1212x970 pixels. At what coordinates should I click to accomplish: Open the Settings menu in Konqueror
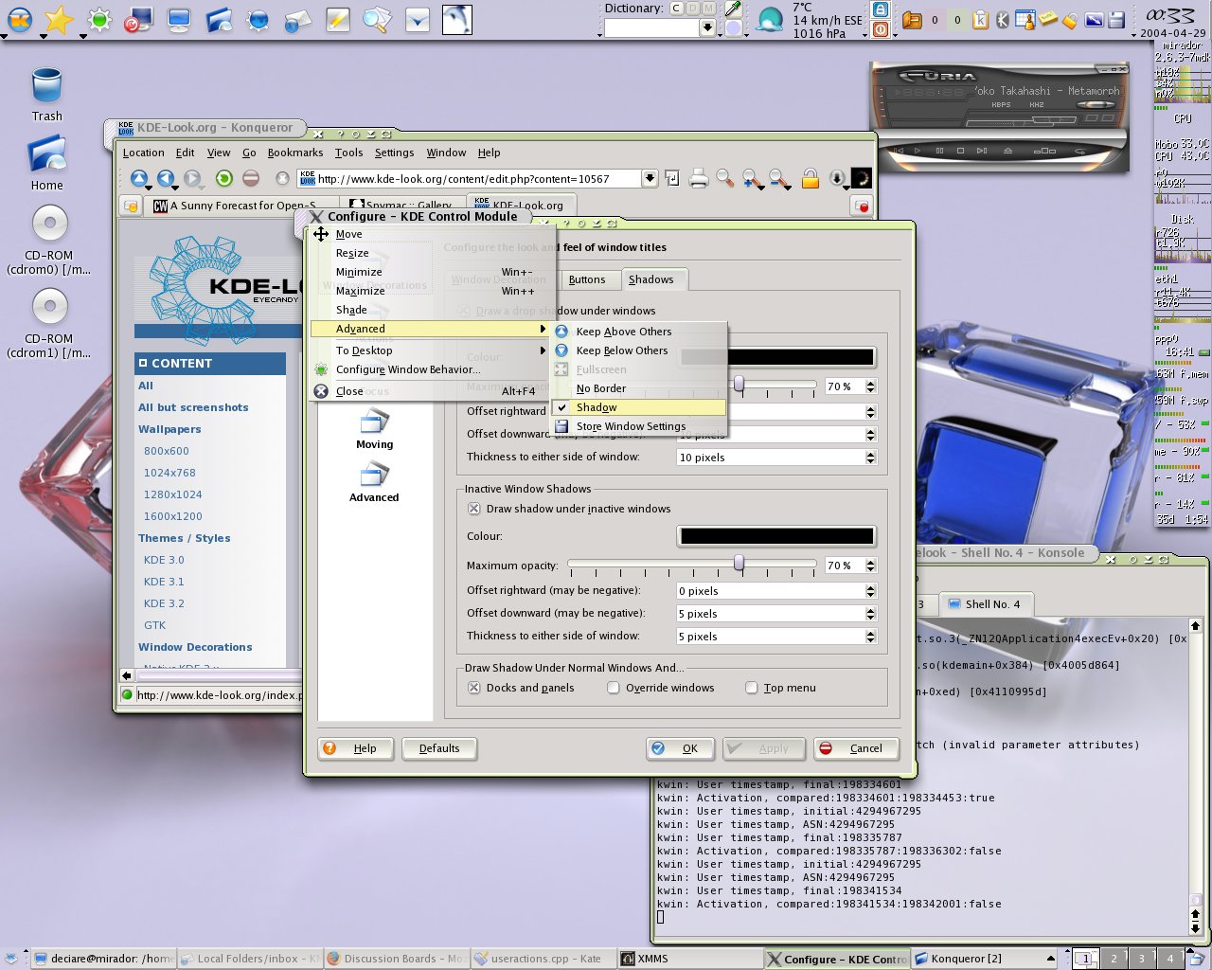pos(394,153)
